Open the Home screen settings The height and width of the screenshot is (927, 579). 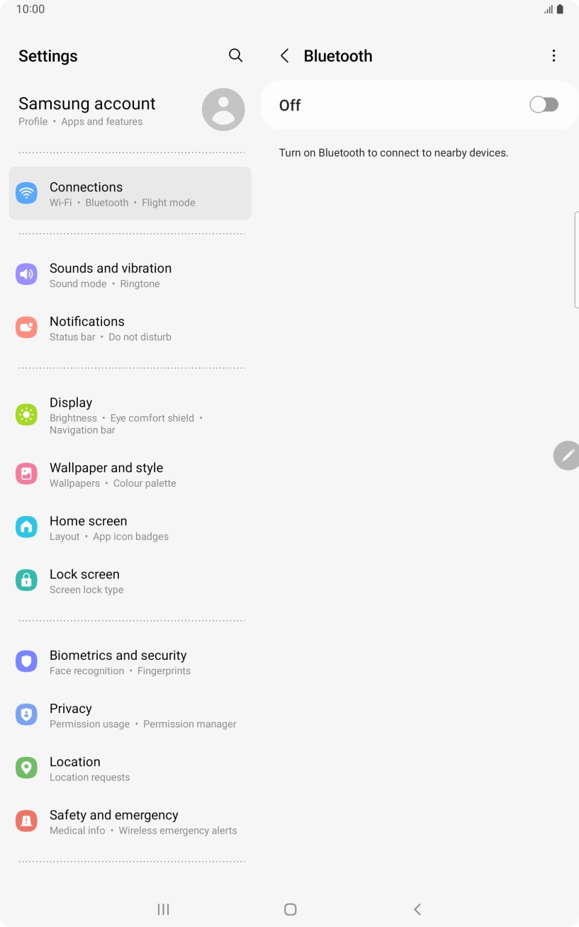coord(130,527)
